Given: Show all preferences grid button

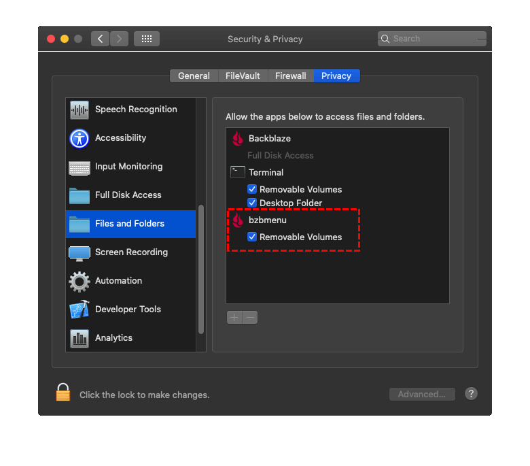Looking at the screenshot, I should (x=147, y=39).
